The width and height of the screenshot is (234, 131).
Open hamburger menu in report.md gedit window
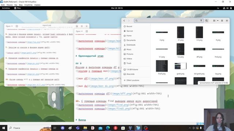coord(82,26)
